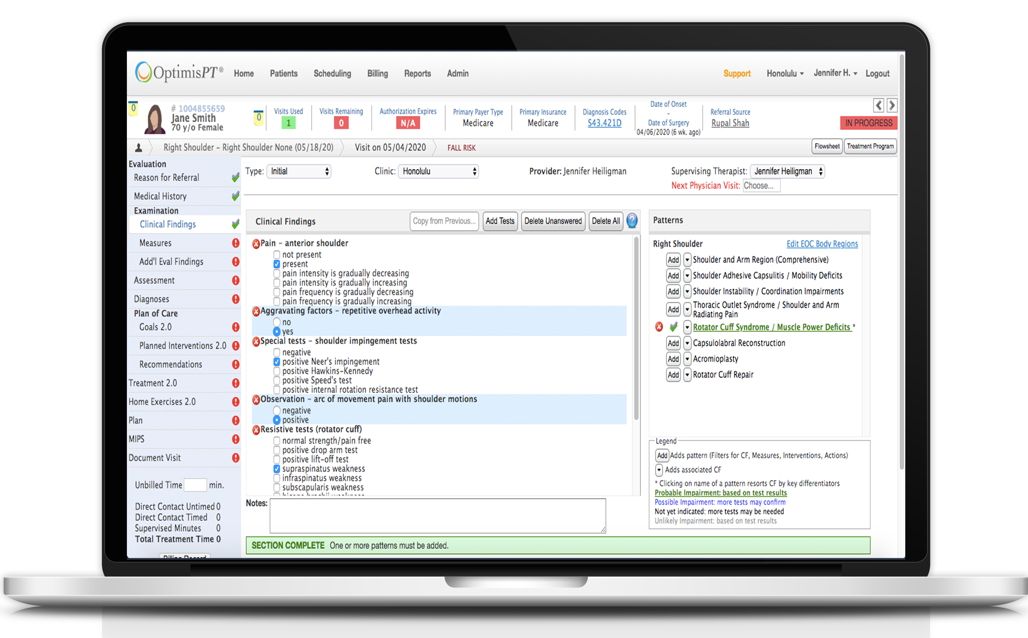Go to the Measures section in sidebar
The width and height of the screenshot is (1028, 638).
[x=155, y=243]
